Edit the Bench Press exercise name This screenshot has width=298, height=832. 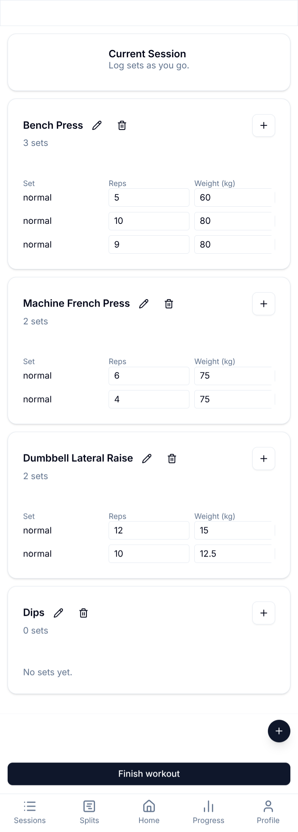click(97, 125)
